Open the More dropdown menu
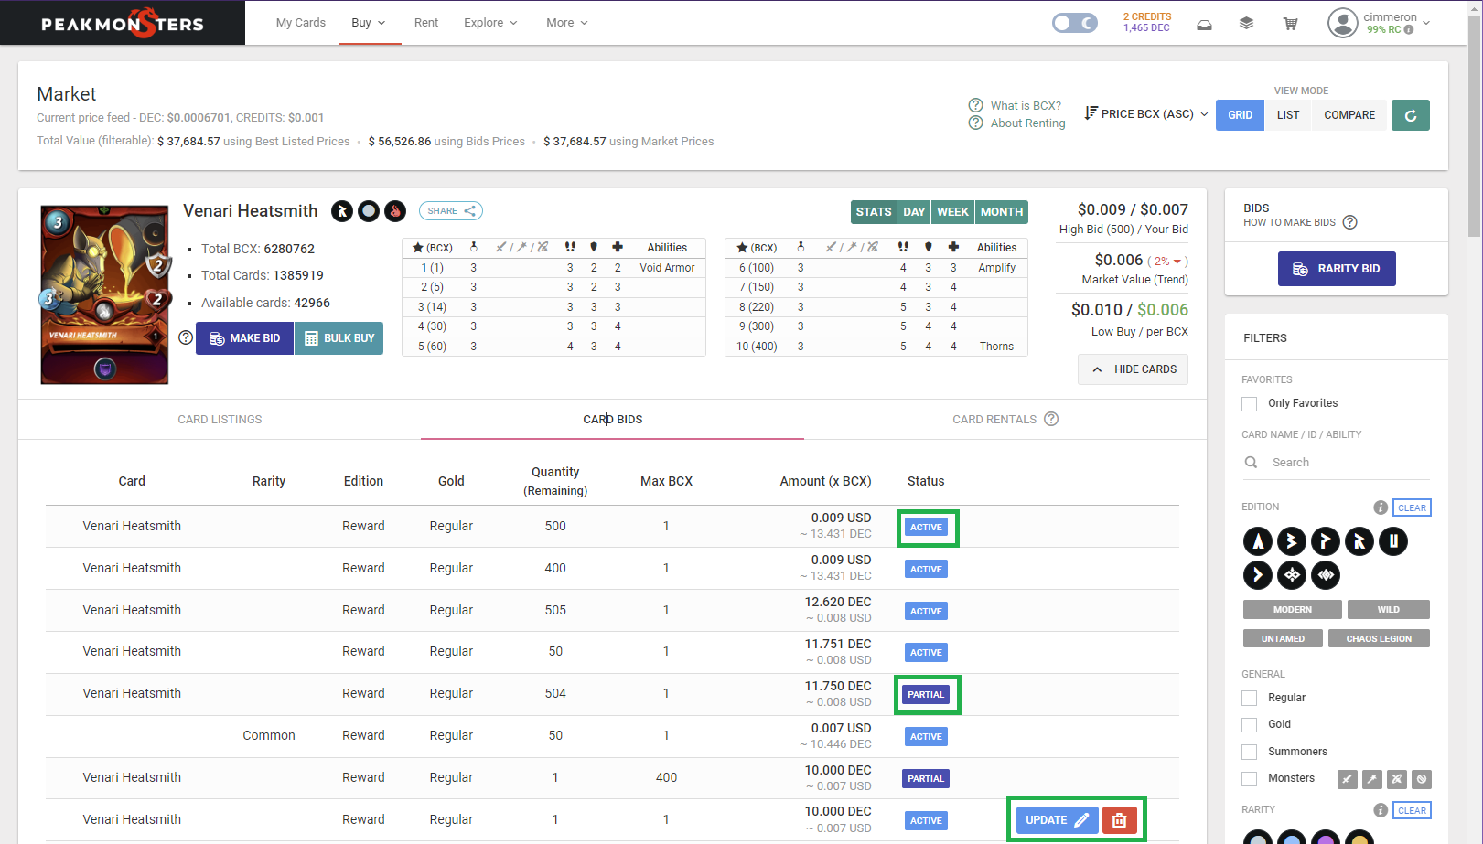1483x844 pixels. point(567,23)
